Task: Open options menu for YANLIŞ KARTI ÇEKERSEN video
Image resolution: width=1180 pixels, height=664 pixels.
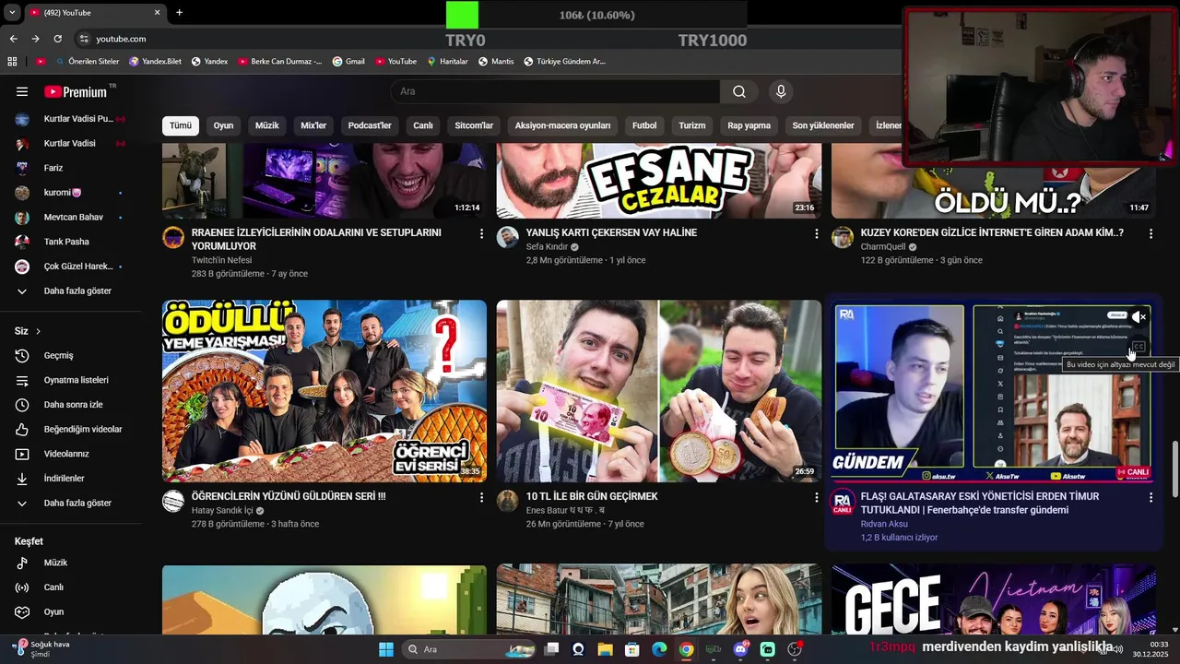Action: point(816,234)
